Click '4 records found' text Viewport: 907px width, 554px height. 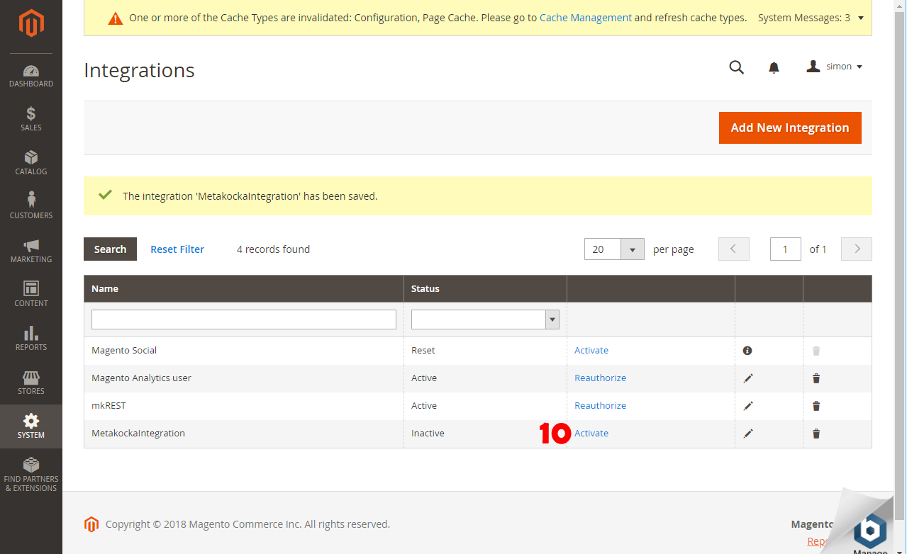click(273, 249)
